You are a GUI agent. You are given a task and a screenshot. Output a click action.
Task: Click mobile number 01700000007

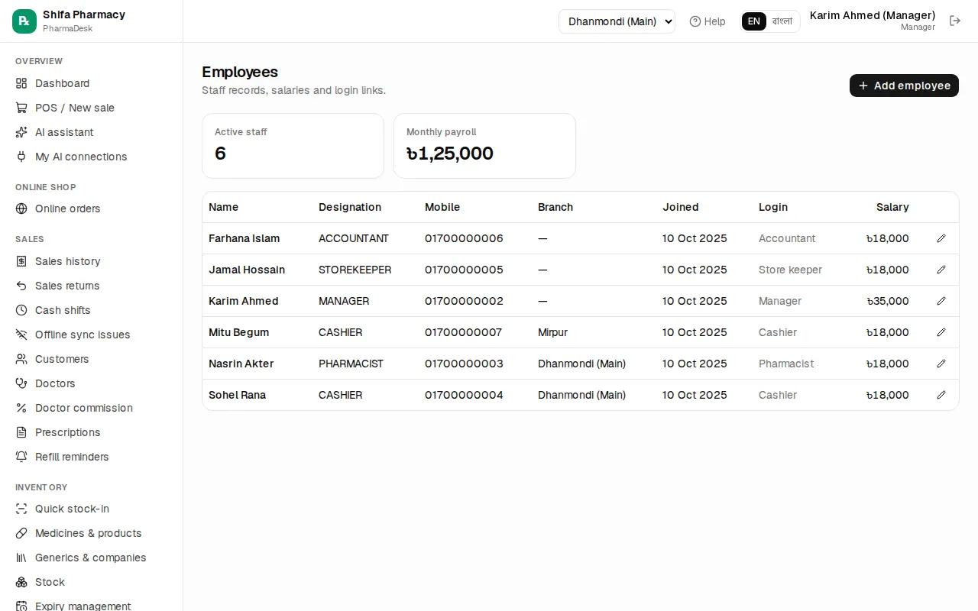464,332
